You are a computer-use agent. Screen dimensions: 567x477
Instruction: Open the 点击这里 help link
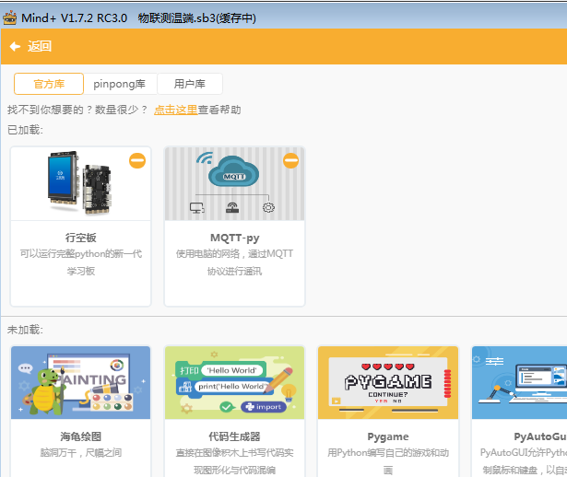pos(176,110)
